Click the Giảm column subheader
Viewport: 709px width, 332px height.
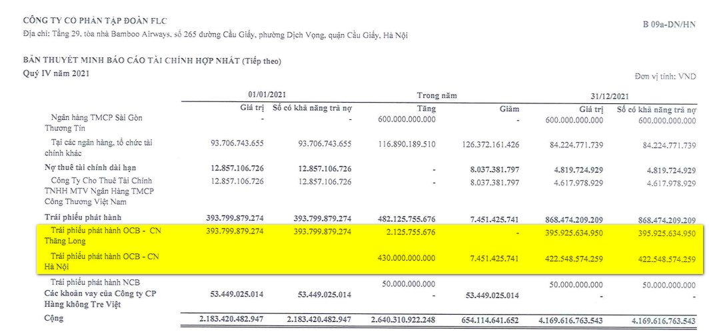[509, 108]
